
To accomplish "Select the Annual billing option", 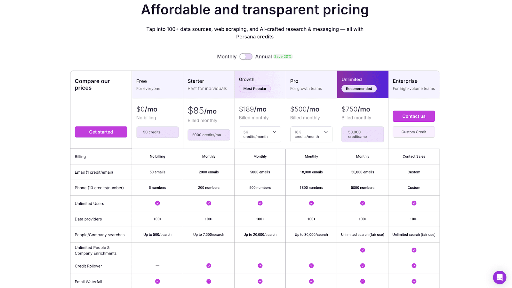I will pyautogui.click(x=263, y=56).
